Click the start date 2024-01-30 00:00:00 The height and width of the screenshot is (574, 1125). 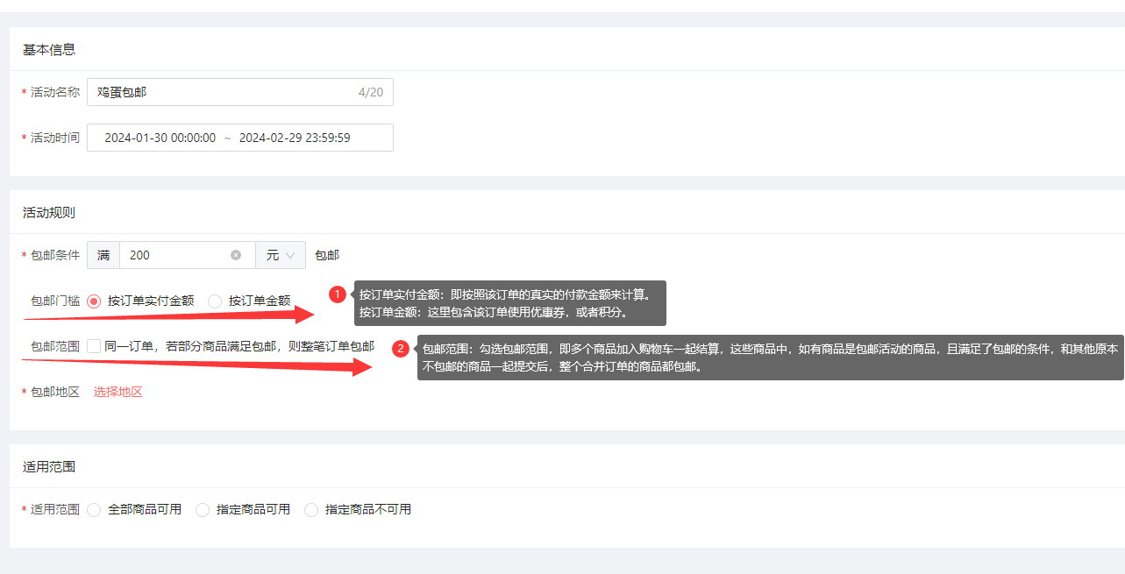pyautogui.click(x=160, y=138)
